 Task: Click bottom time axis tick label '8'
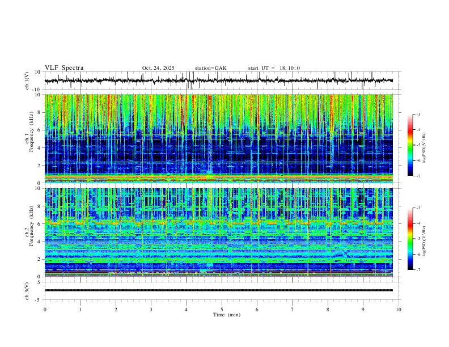328,310
